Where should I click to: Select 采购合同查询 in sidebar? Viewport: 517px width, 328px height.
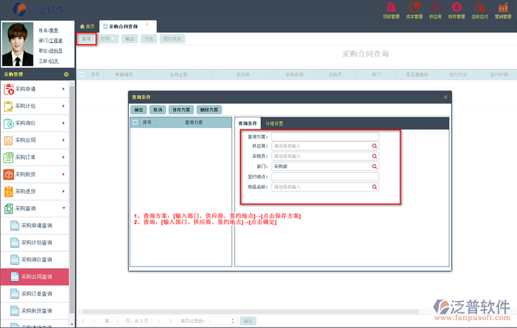click(x=35, y=276)
